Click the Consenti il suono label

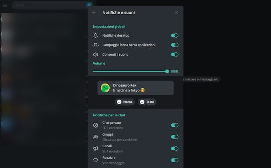[x=115, y=54]
